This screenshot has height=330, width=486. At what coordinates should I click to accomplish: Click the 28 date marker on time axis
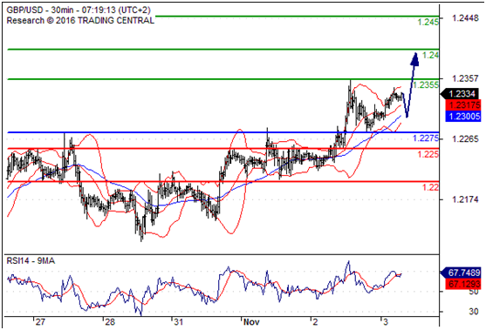click(x=110, y=322)
